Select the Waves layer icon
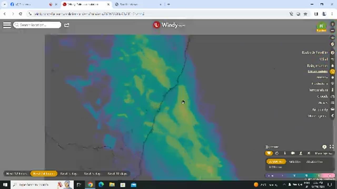 click(x=332, y=103)
